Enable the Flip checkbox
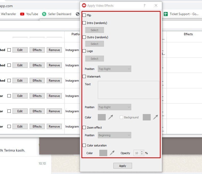202x174 pixels. point(84,15)
